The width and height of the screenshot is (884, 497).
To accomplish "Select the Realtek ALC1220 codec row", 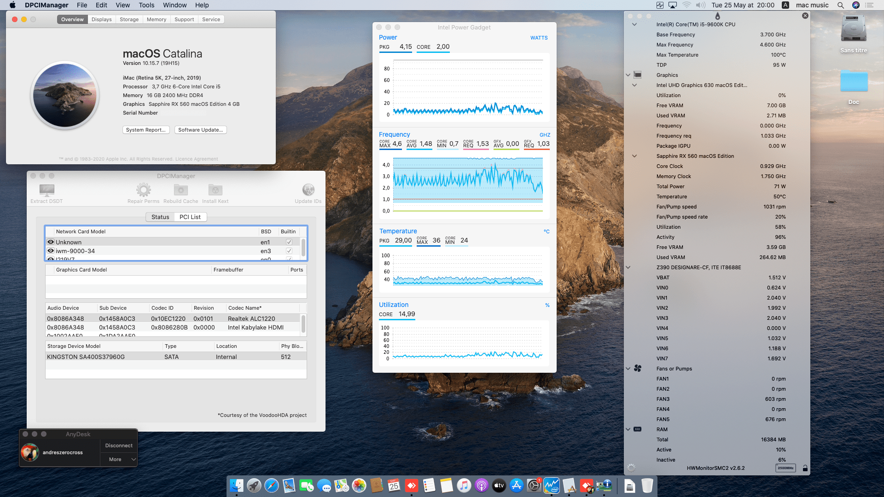I will coord(173,318).
